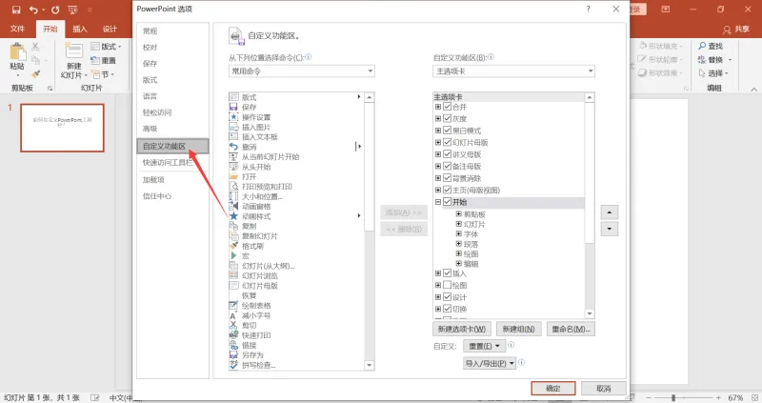Click the 格式刷 paintbrush icon in the list
This screenshot has width=762, height=403.
[233, 246]
